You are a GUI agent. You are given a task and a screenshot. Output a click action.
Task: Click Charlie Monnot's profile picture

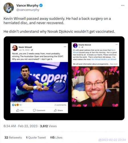(75, 45)
